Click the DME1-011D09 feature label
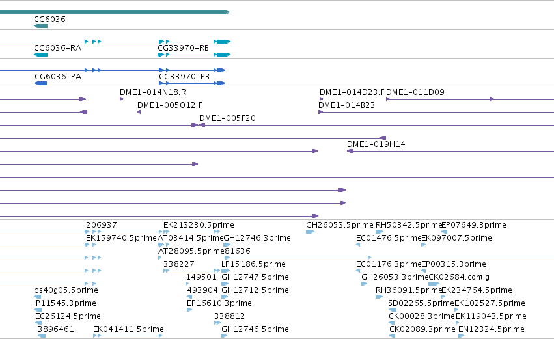This screenshot has height=339, width=554. click(x=415, y=92)
